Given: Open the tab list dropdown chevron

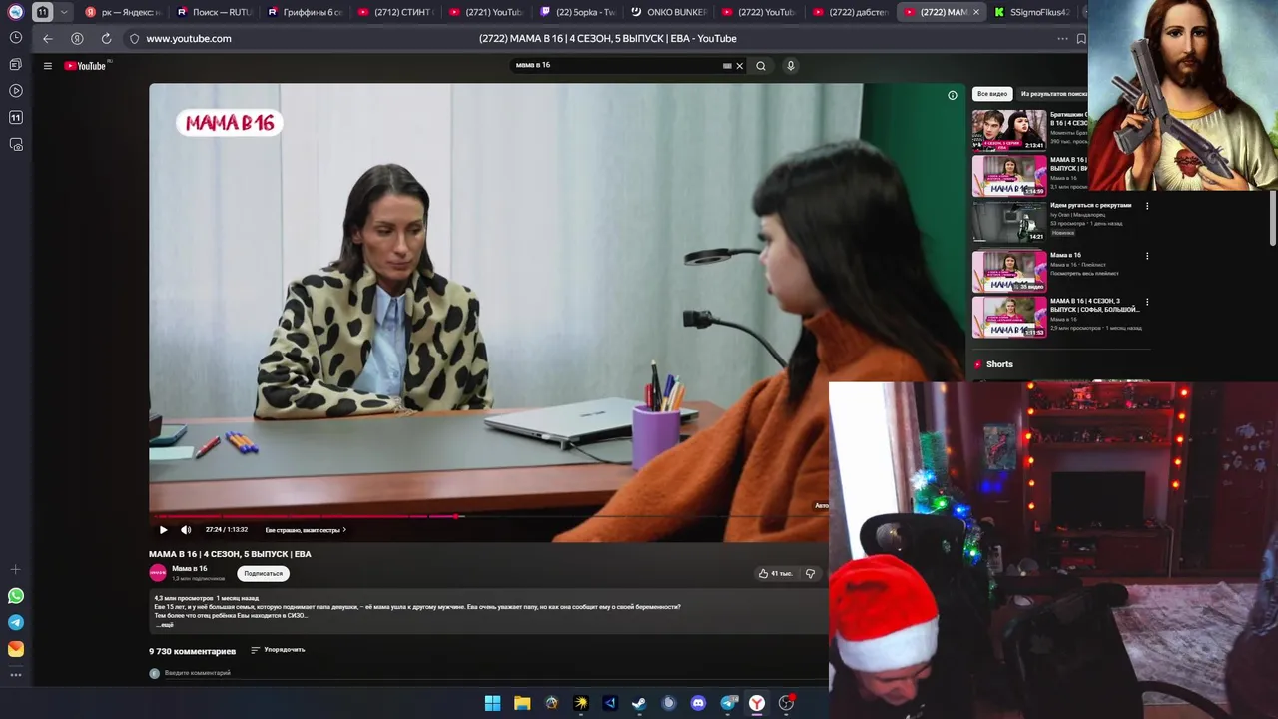Looking at the screenshot, I should [64, 12].
